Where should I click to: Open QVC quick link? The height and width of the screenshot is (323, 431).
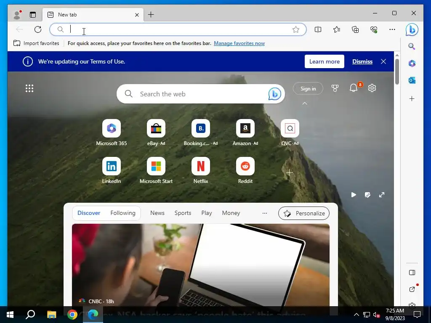(290, 132)
